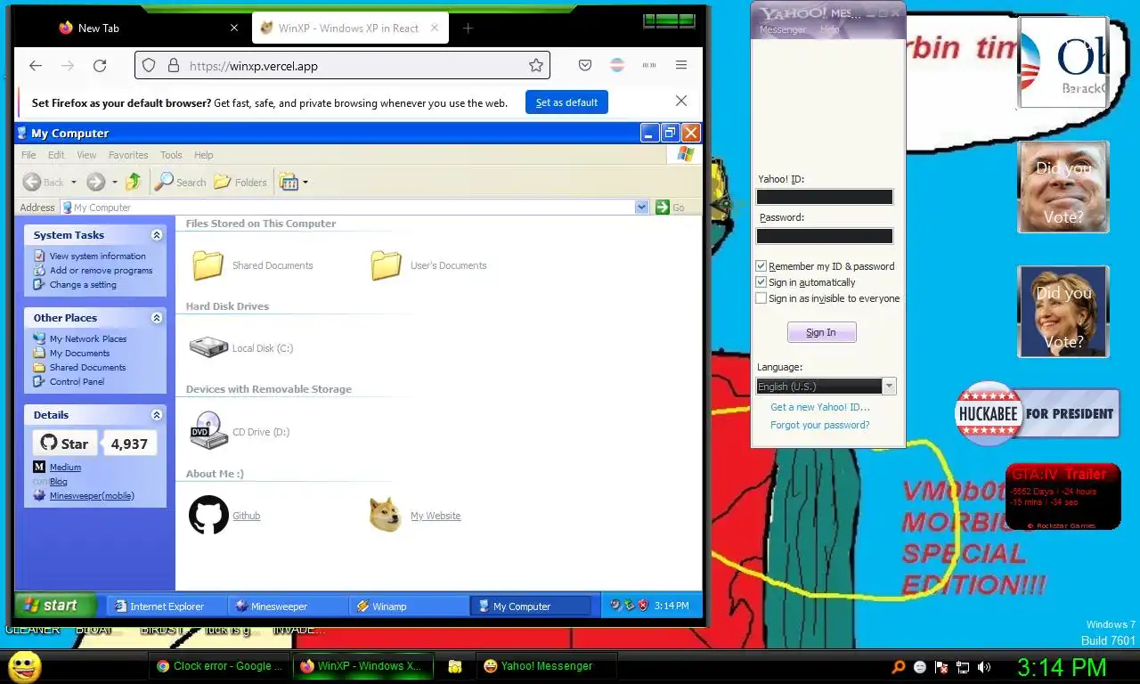The image size is (1140, 684).
Task: Open the Edit menu in My Computer
Action: [x=56, y=155]
